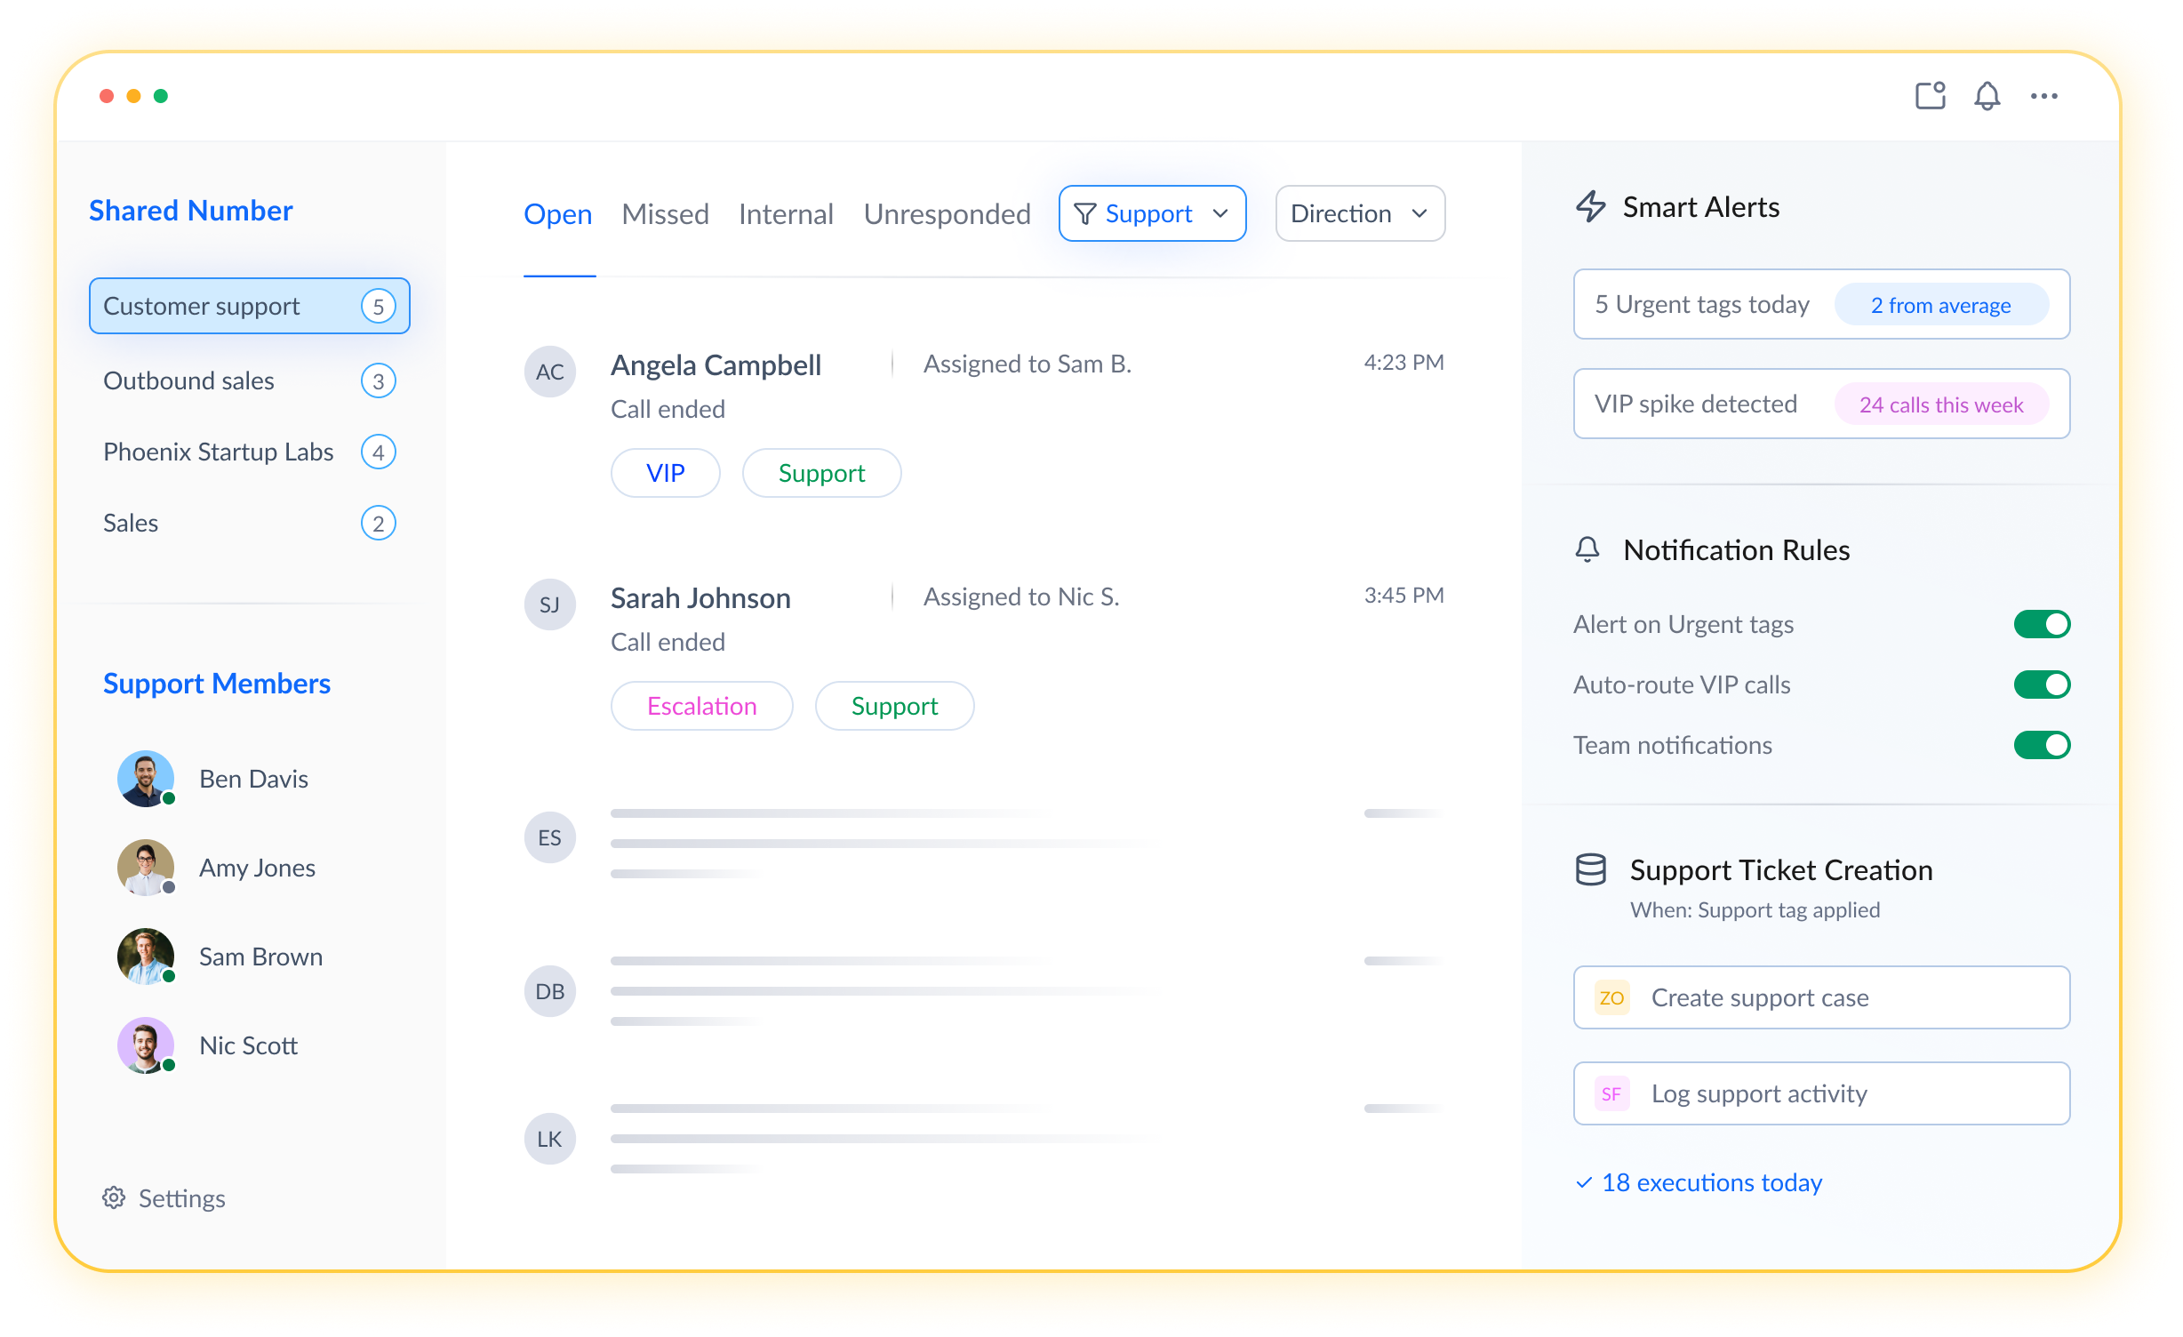The image size is (2183, 1337).
Task: Switch to the Missed tab
Action: 665,214
